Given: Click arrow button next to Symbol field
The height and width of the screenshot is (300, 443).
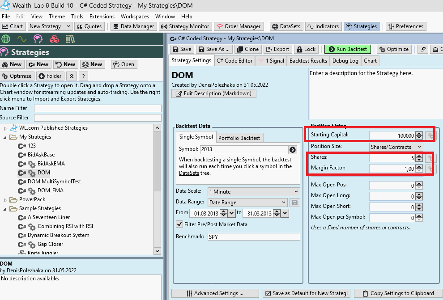Looking at the screenshot, I should [293, 150].
